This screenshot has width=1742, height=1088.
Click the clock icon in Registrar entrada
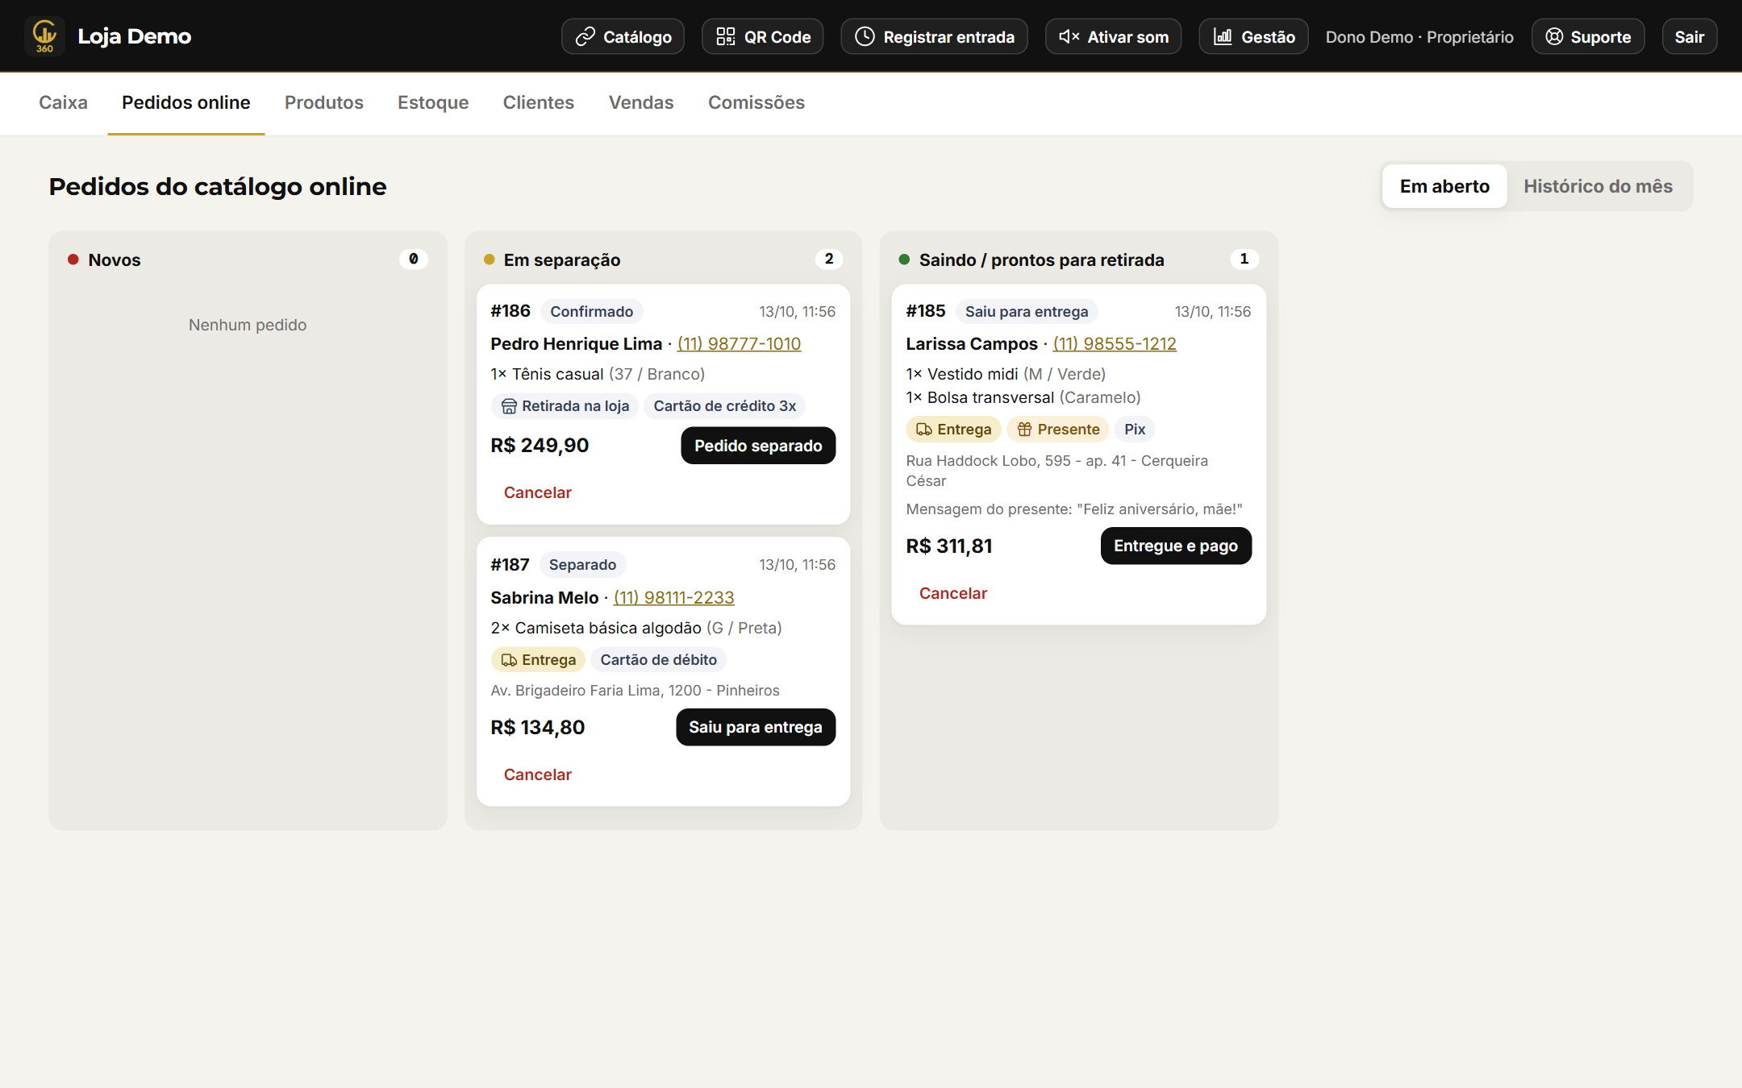[865, 36]
